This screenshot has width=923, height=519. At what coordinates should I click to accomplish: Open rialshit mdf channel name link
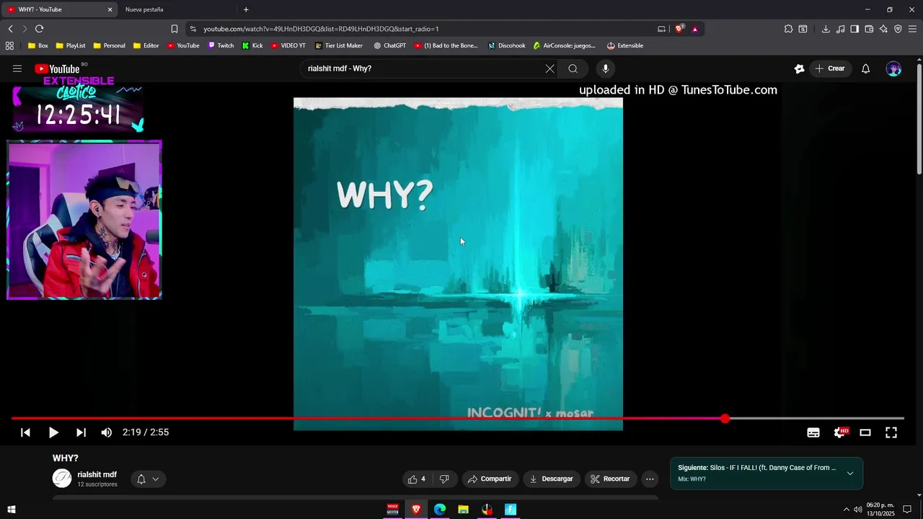97,474
